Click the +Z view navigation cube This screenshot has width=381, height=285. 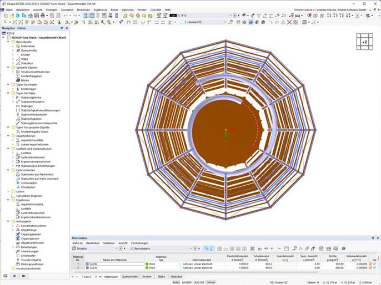[x=364, y=42]
